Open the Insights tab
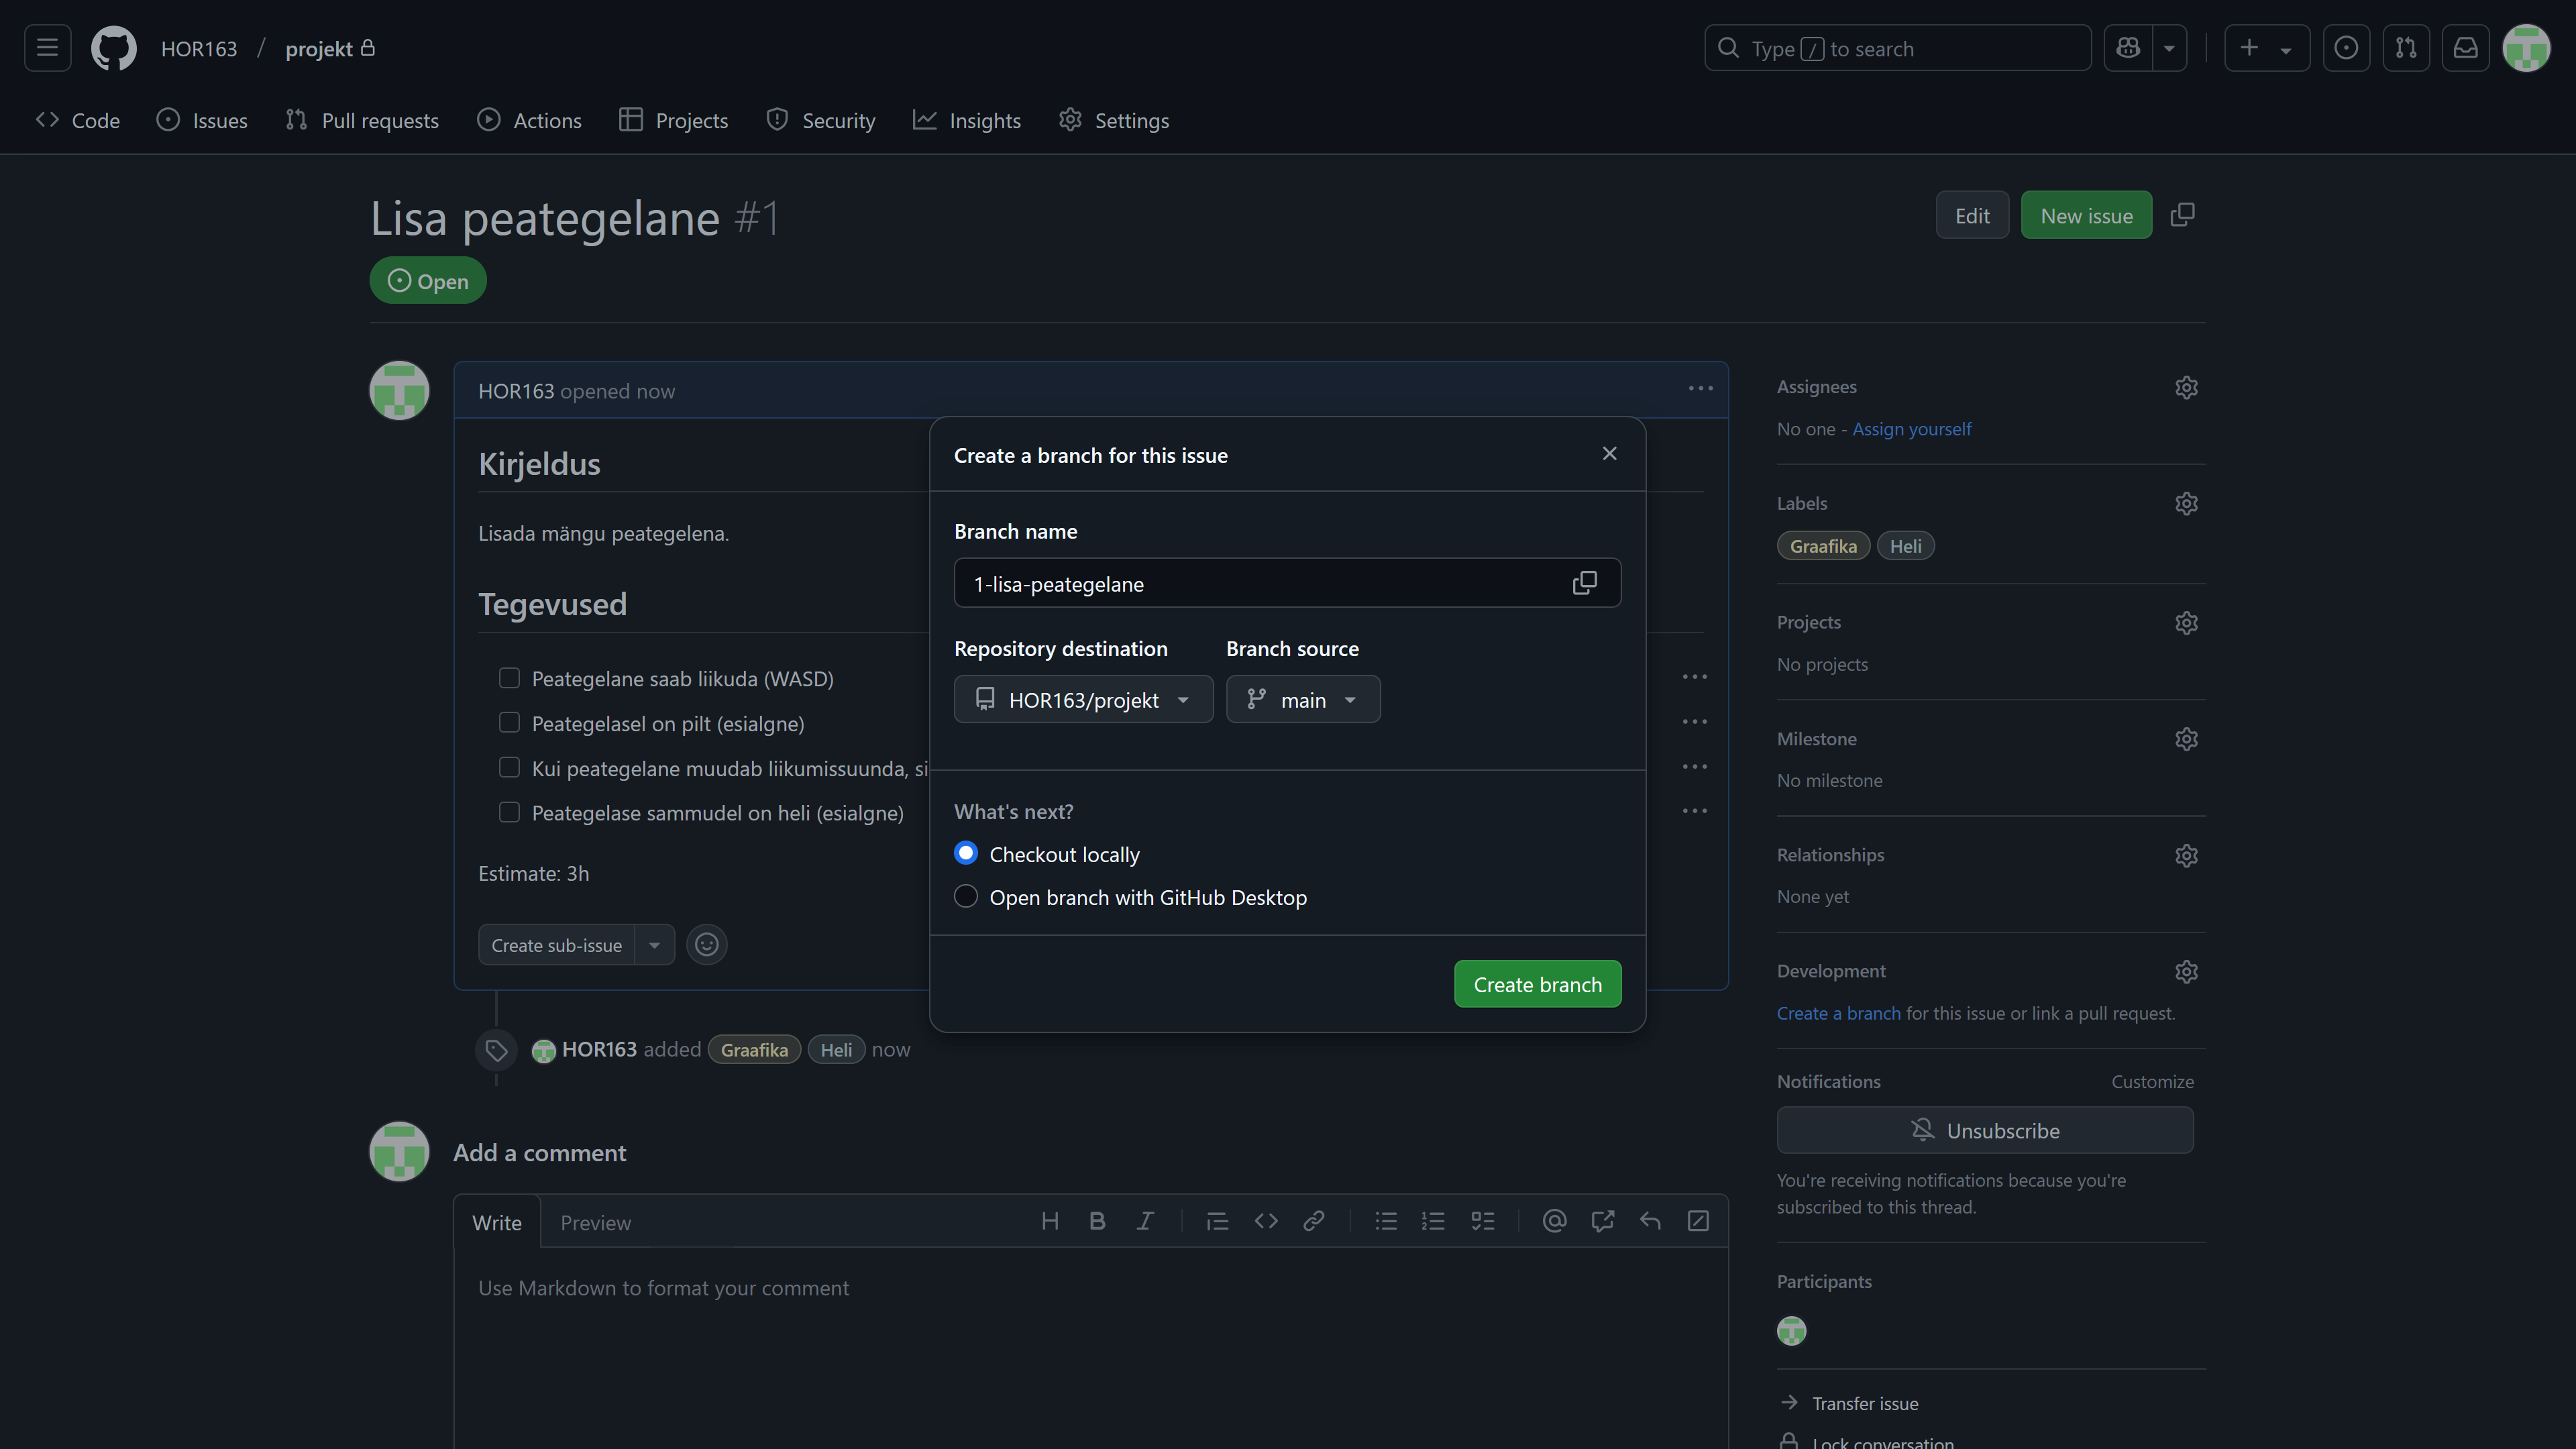The height and width of the screenshot is (1449, 2576). point(967,120)
